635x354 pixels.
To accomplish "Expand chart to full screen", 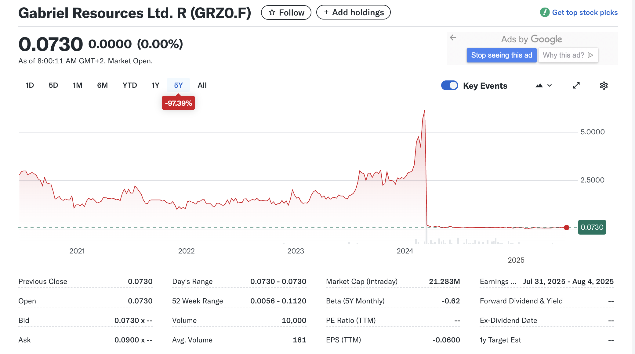I will [x=576, y=86].
